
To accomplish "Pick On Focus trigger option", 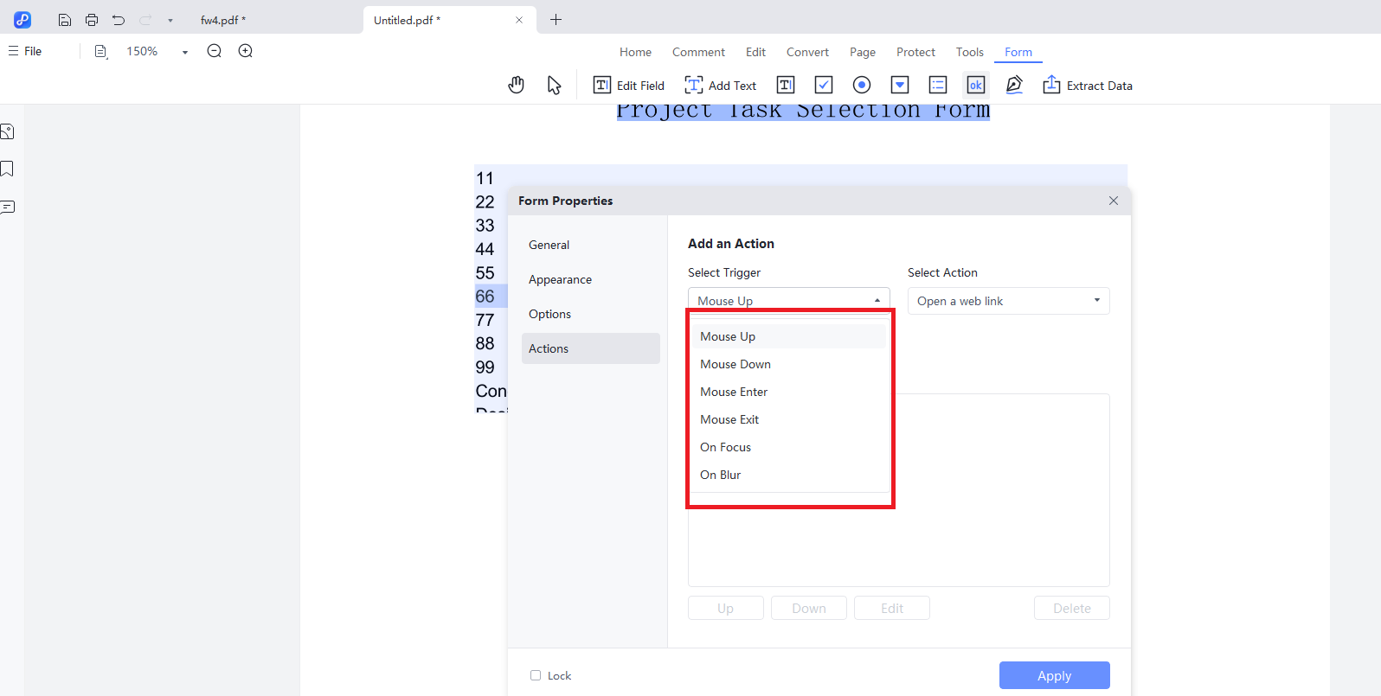I will 725,447.
